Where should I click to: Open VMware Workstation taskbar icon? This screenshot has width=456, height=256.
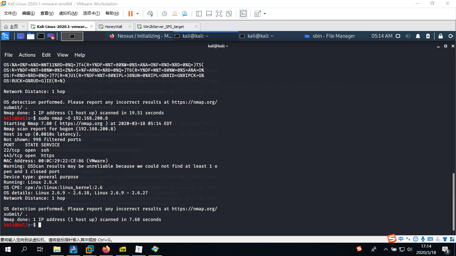pos(90,249)
